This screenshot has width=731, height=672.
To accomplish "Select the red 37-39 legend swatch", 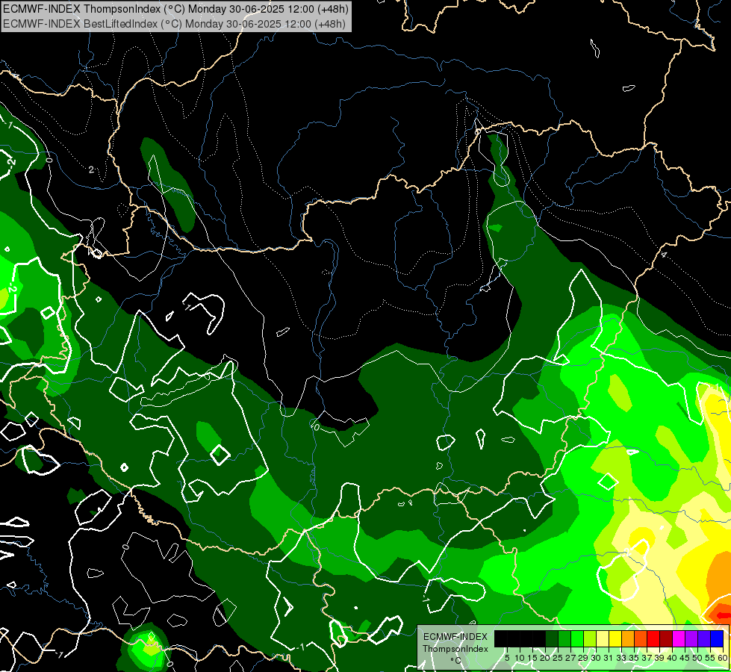I will [x=653, y=638].
